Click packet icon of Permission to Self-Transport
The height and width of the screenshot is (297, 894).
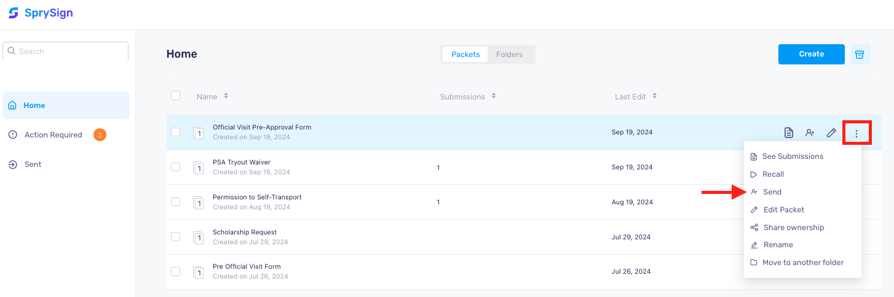[198, 202]
